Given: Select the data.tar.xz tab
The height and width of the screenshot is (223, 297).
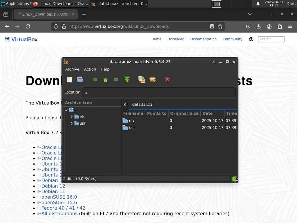Looking at the screenshot, I should click(142, 105).
